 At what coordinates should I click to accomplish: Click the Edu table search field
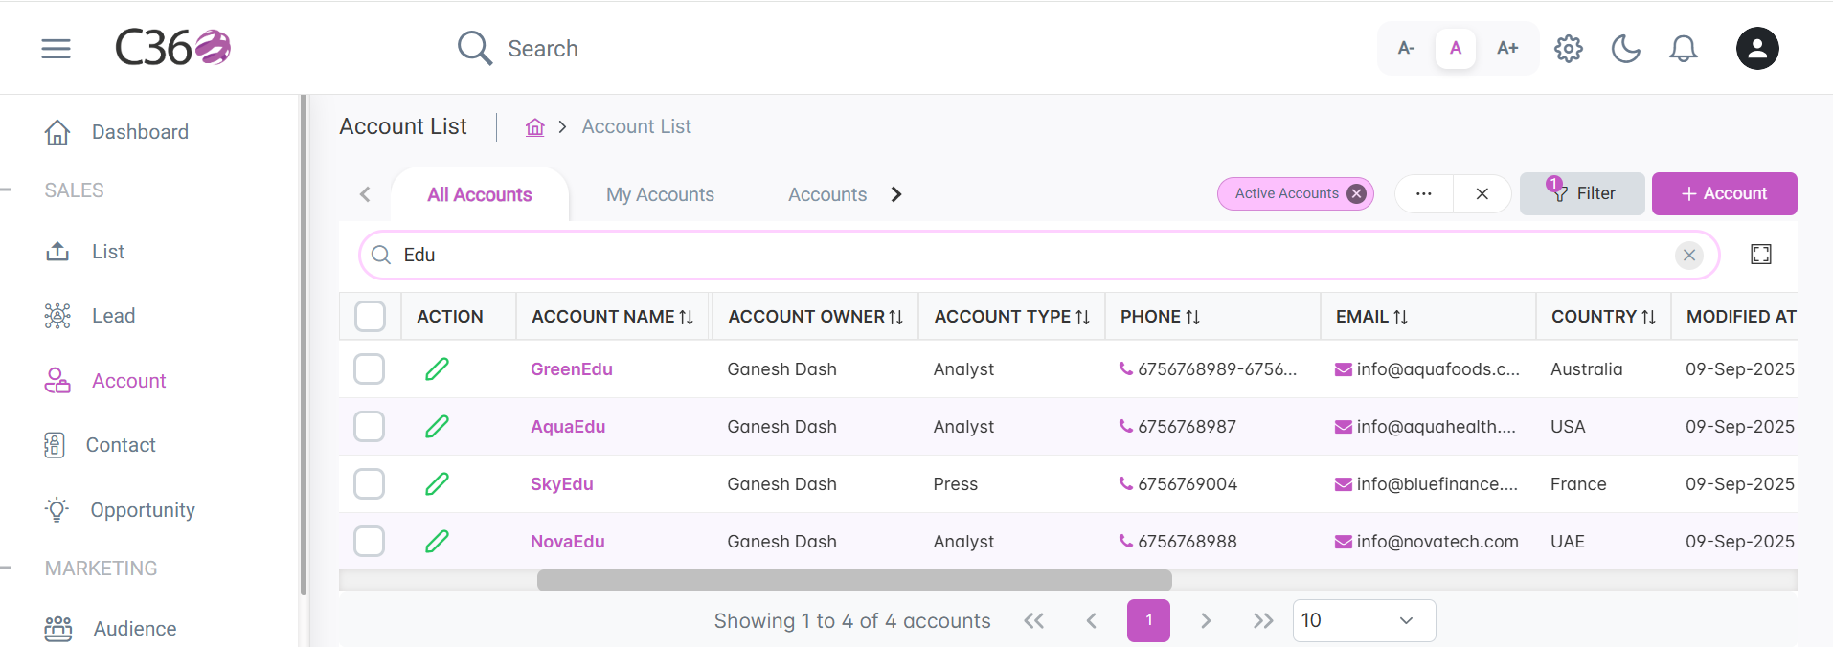tap(1039, 255)
